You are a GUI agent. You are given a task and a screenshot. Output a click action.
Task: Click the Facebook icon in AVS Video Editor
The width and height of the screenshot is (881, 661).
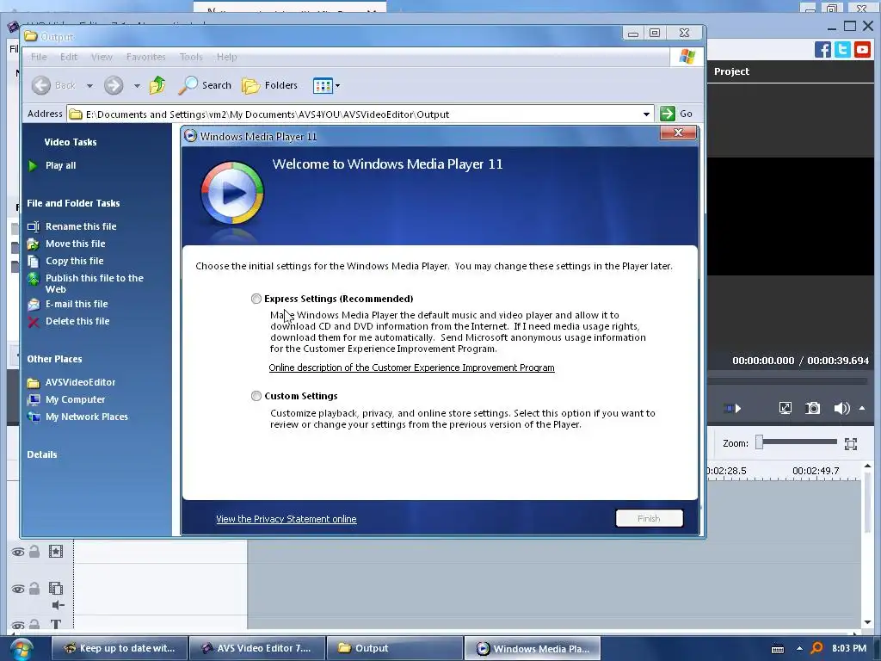pos(822,49)
